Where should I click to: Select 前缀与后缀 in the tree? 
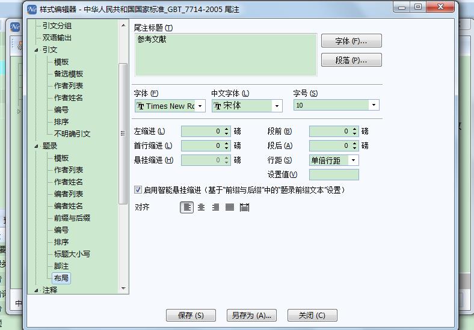click(x=72, y=218)
